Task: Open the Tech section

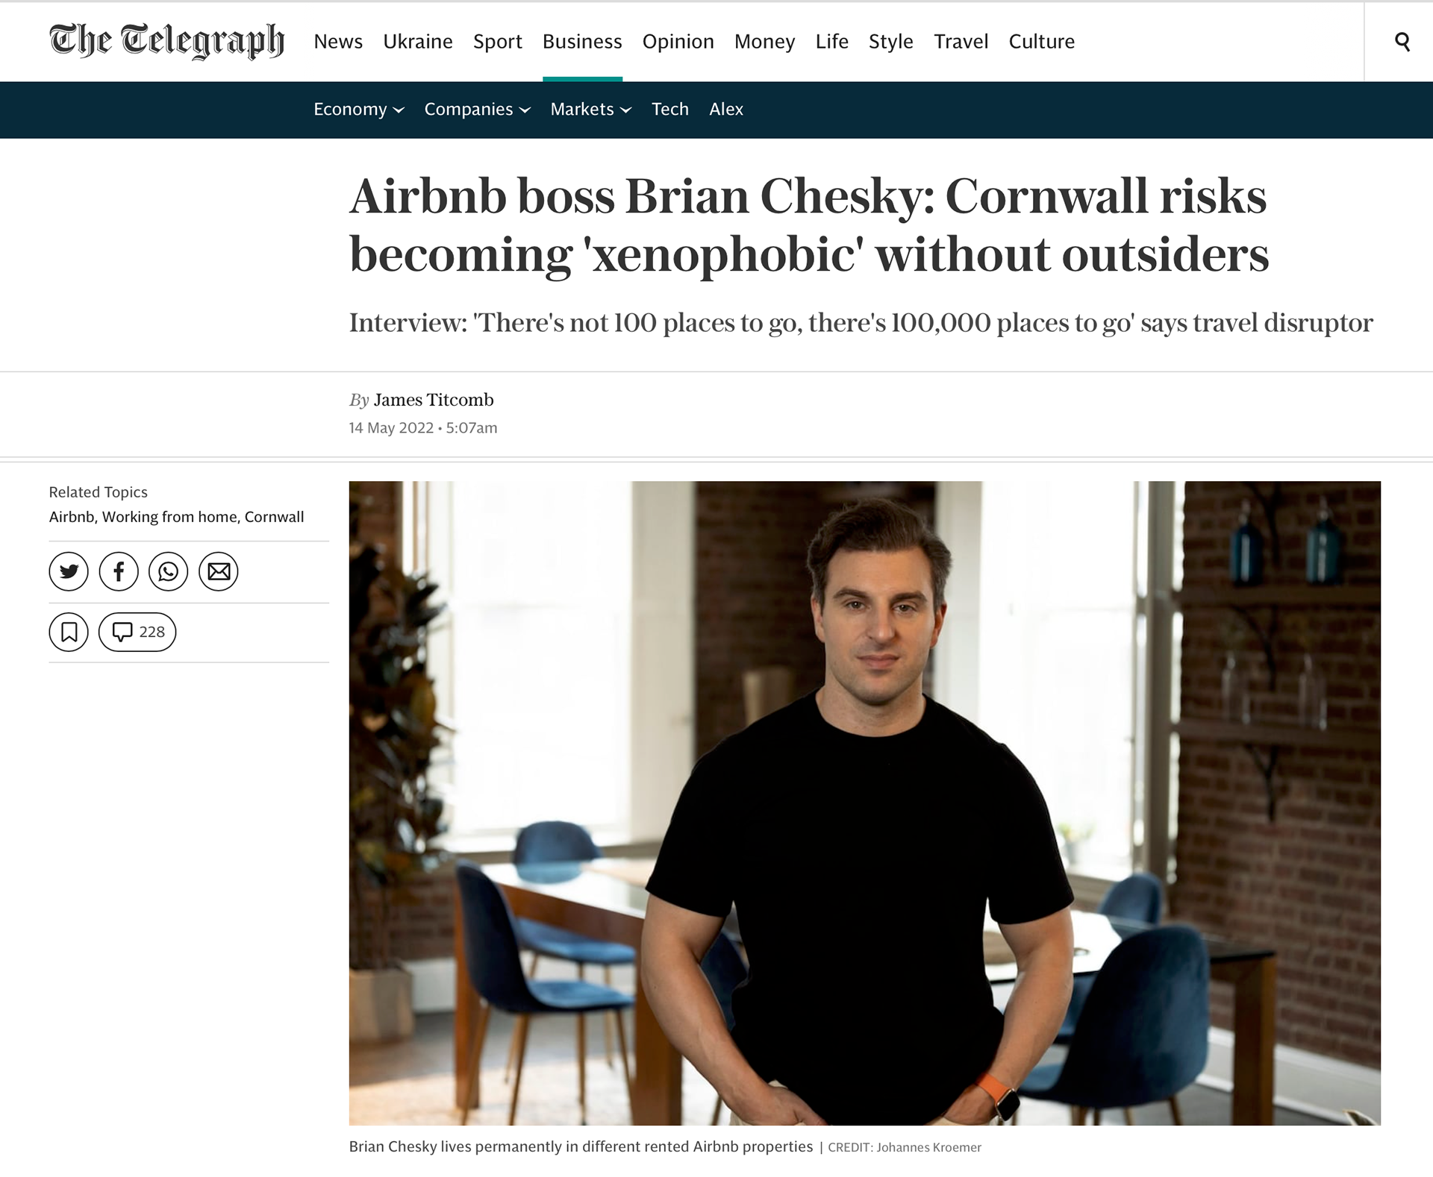Action: coord(670,109)
